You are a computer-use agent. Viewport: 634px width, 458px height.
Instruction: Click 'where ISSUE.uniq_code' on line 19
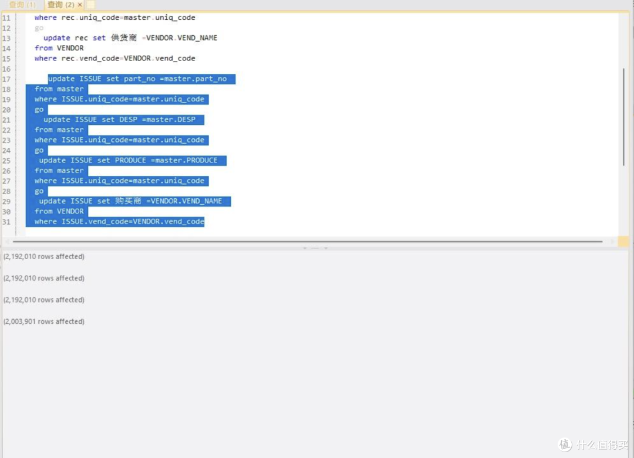119,99
